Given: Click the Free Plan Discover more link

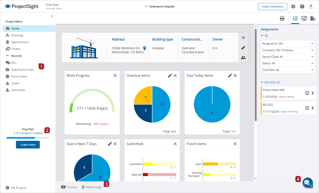Looking at the screenshot, I should click(54, 6).
